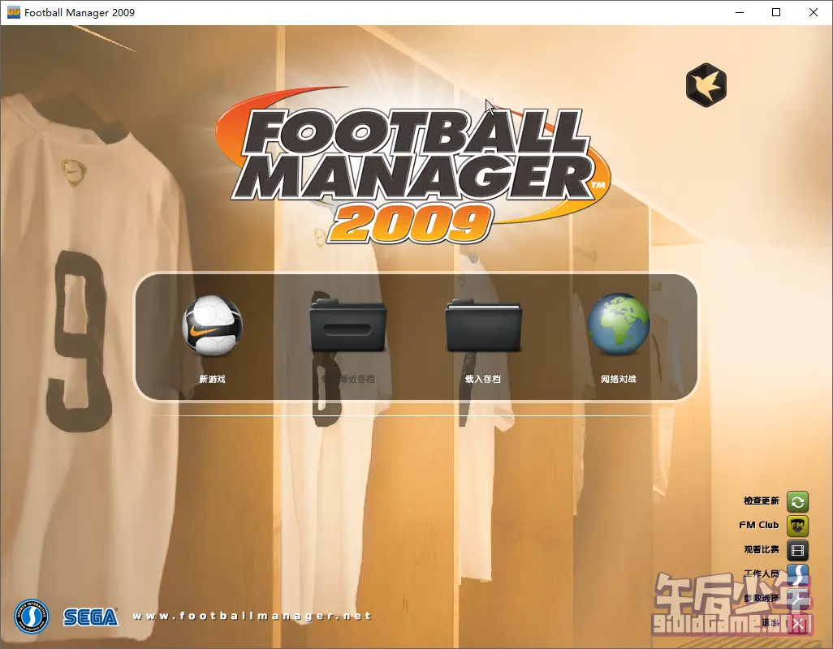Start a new game with the football icon
833x649 pixels.
[212, 324]
